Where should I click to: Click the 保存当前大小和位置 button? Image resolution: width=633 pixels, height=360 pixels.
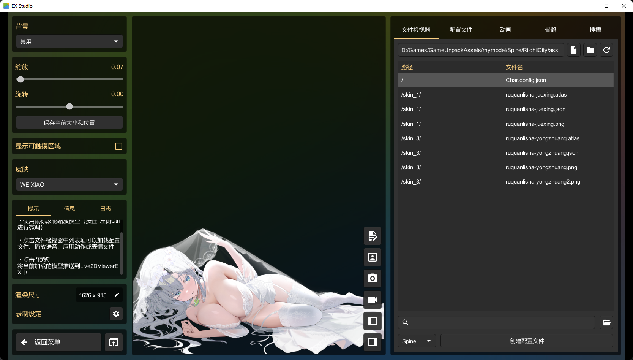click(x=69, y=123)
